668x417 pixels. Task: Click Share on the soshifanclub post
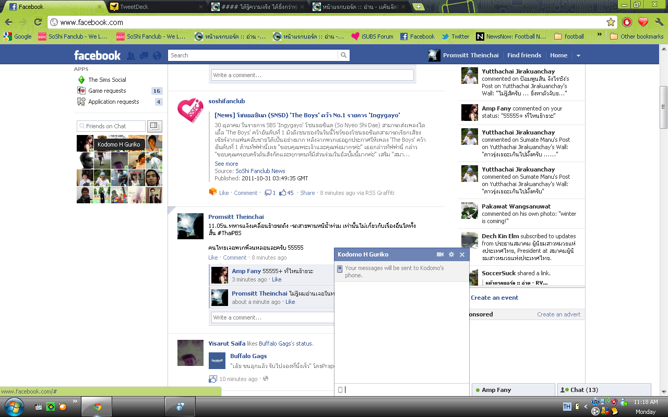(x=307, y=193)
